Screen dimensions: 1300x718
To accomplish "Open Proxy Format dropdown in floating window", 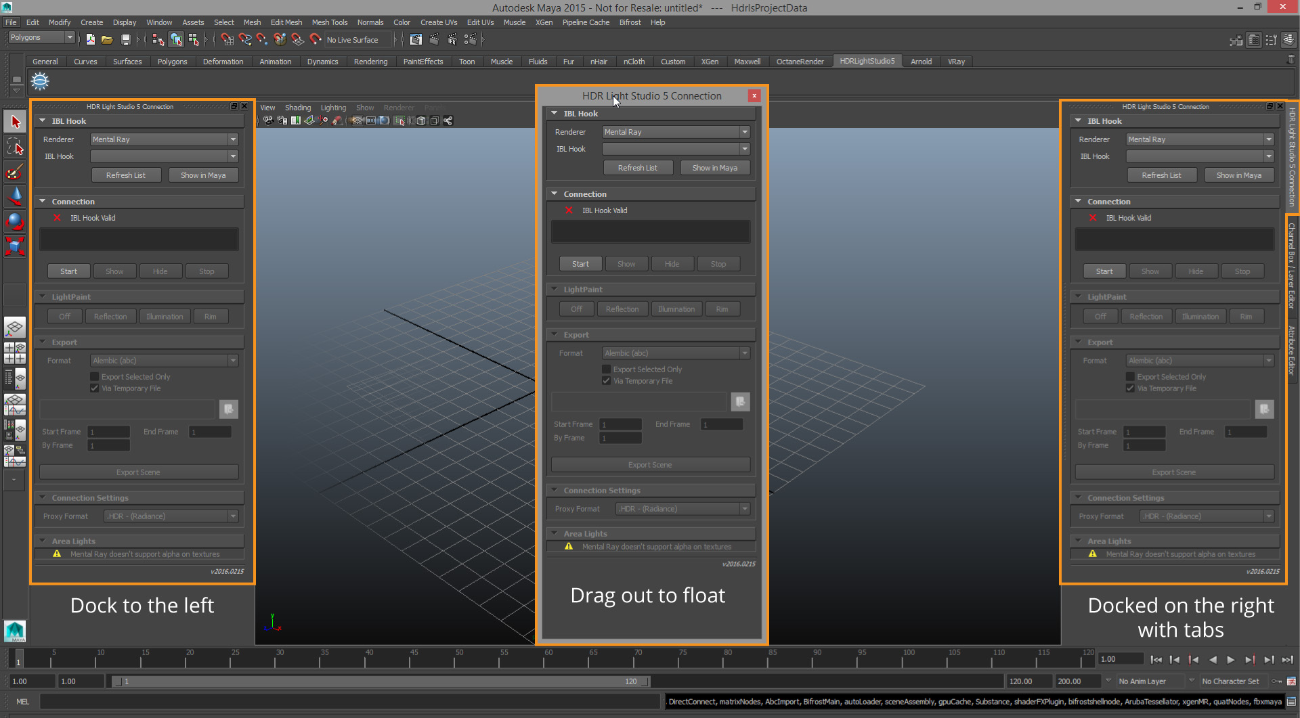I will [x=682, y=509].
